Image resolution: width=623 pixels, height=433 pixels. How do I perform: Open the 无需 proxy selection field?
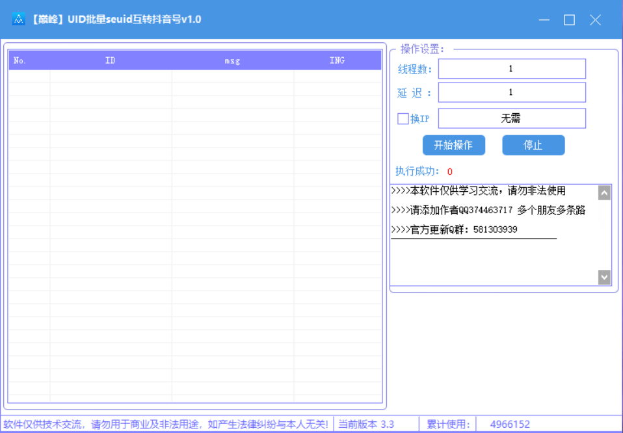[512, 118]
